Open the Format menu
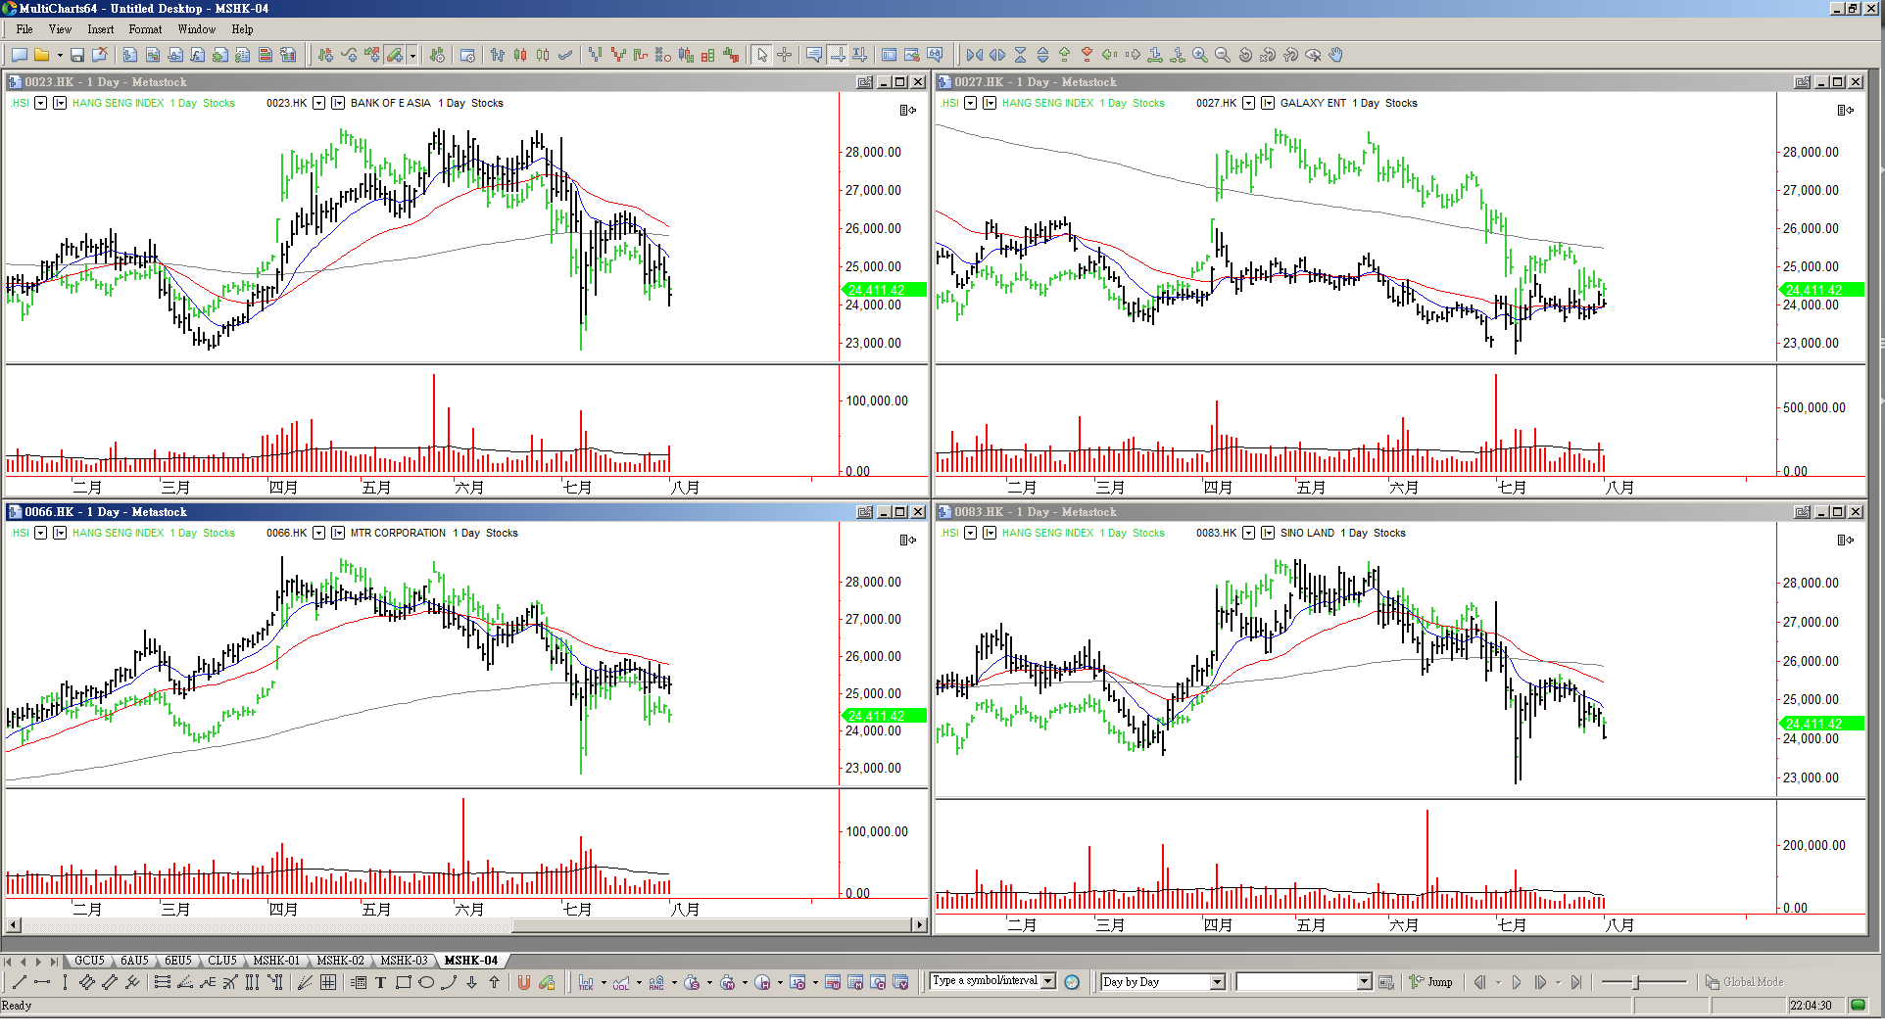 pos(145,29)
